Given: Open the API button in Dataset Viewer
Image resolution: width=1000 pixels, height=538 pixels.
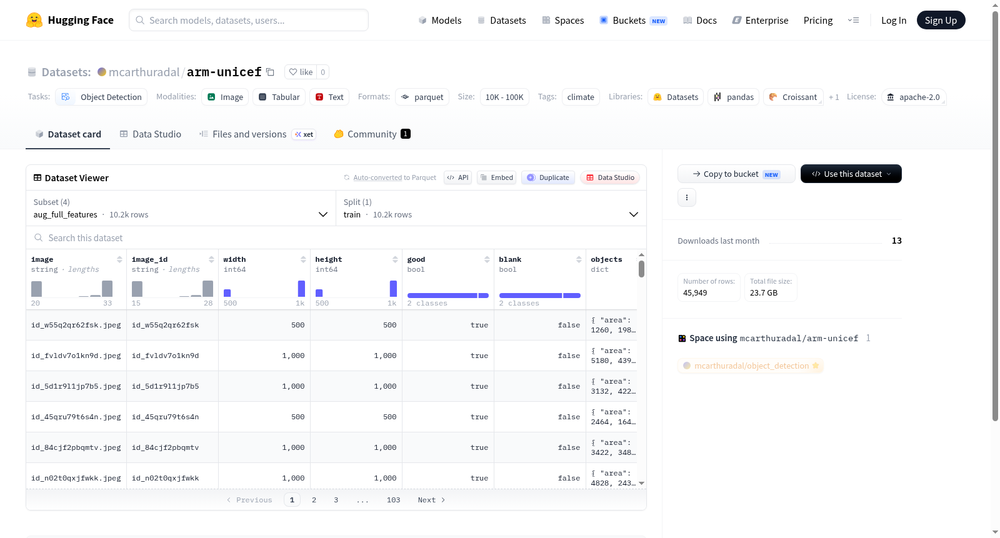Looking at the screenshot, I should point(457,177).
